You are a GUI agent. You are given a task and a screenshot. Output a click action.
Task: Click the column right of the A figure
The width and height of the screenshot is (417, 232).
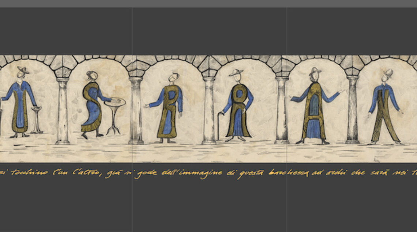click(352, 109)
